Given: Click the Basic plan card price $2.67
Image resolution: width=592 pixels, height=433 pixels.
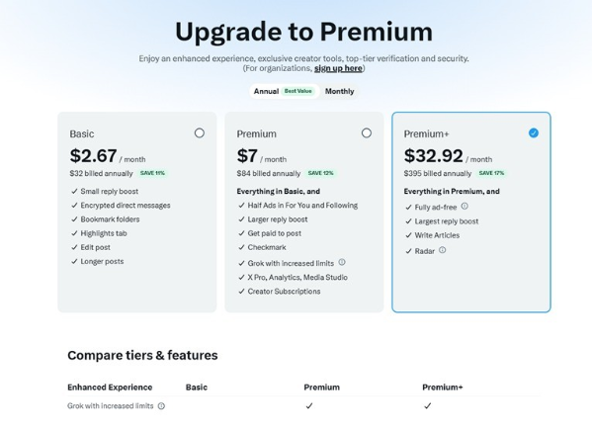Looking at the screenshot, I should 93,155.
